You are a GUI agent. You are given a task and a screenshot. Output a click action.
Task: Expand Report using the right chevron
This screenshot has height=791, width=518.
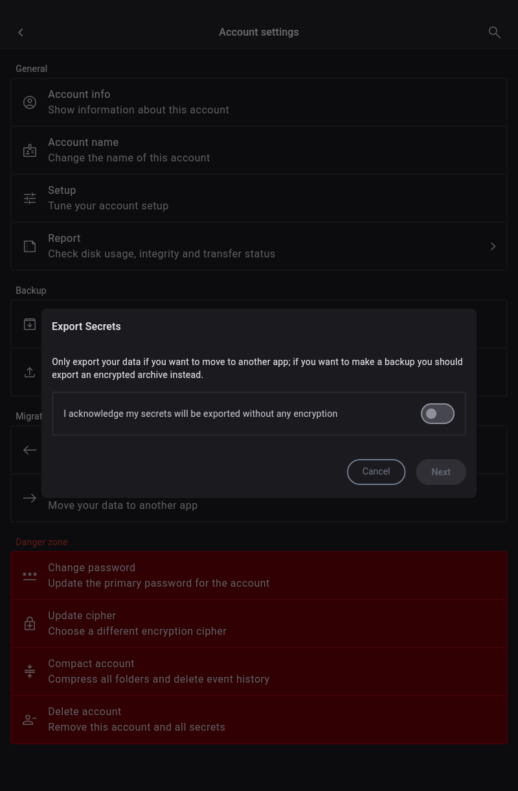tap(493, 246)
